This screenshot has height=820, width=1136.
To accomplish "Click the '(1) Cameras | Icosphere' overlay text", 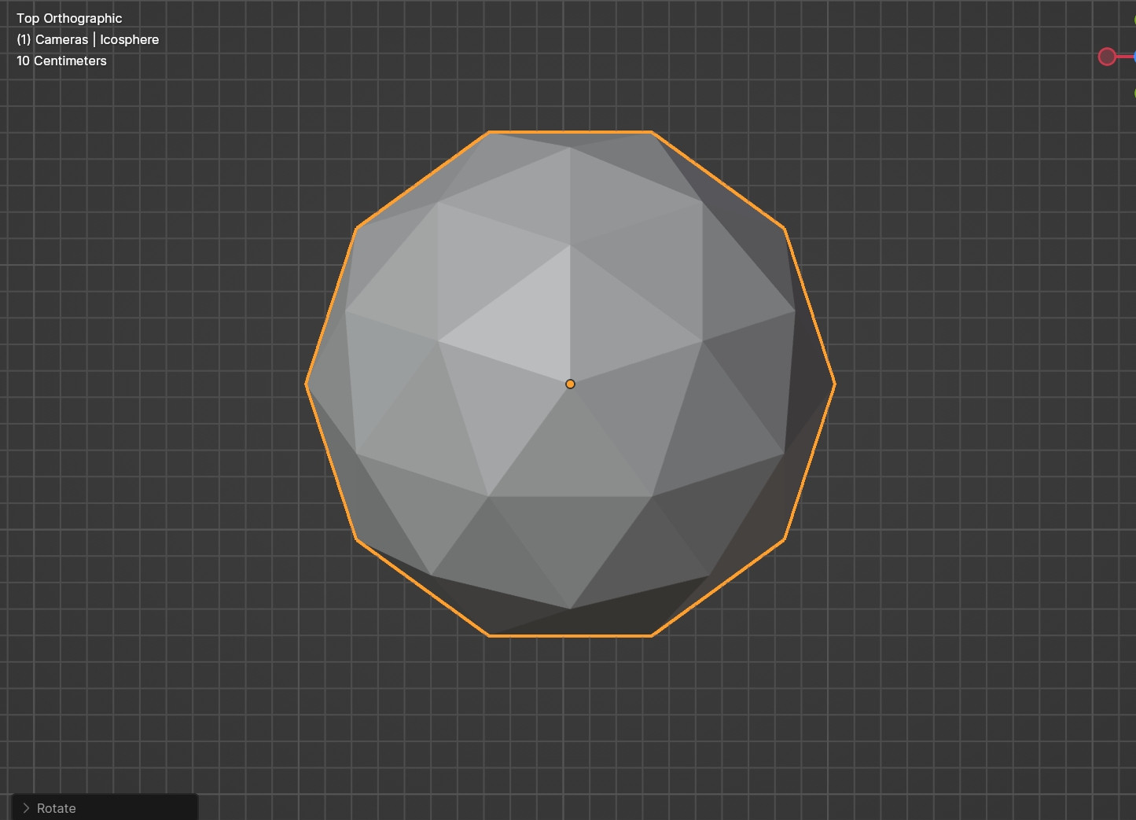I will click(x=87, y=39).
